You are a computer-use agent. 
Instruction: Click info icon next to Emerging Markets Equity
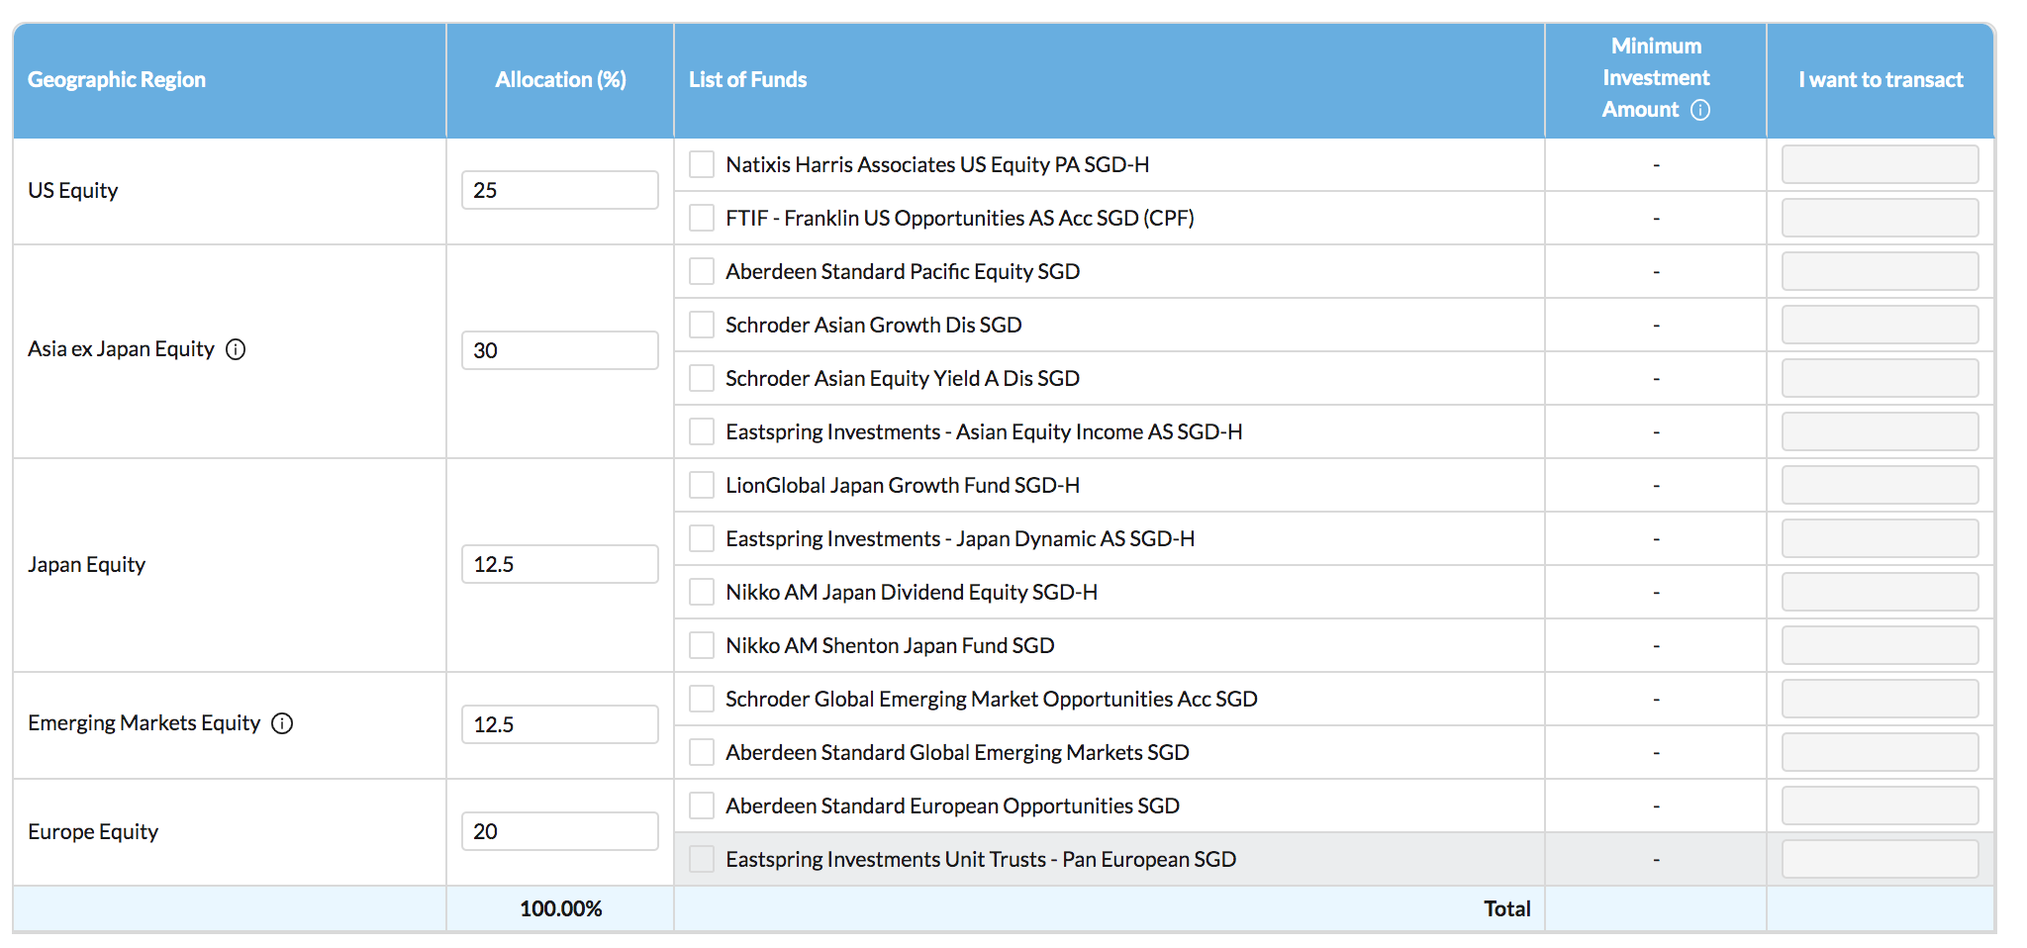pyautogui.click(x=282, y=723)
